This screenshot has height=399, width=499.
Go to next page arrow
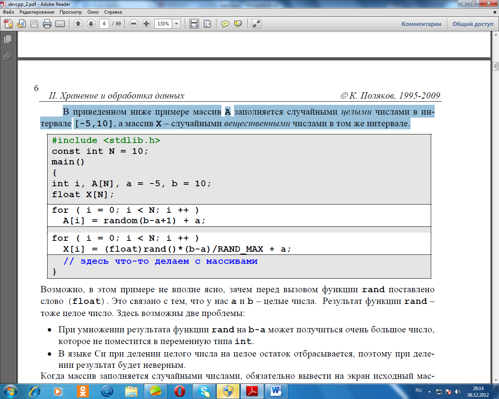click(91, 24)
